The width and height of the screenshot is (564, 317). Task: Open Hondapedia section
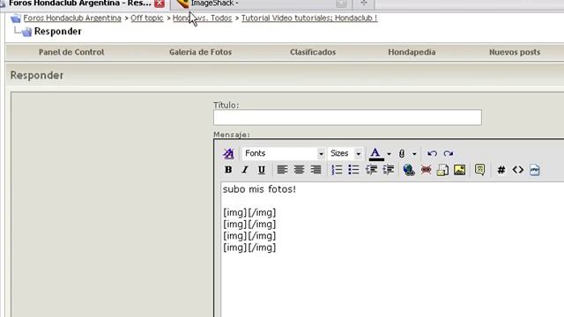point(412,52)
